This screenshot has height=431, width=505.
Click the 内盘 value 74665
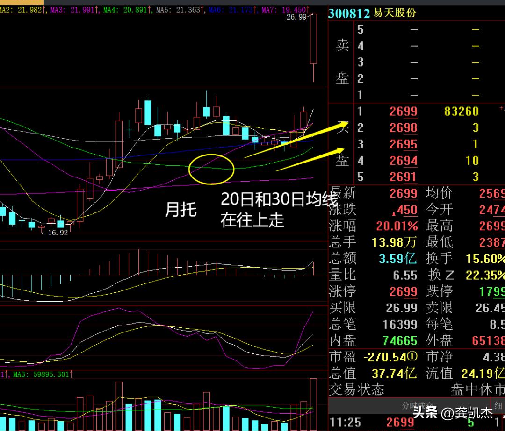[x=400, y=340]
